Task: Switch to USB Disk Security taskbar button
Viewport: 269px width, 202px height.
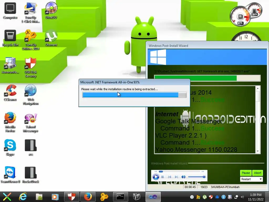Action: click(71, 197)
